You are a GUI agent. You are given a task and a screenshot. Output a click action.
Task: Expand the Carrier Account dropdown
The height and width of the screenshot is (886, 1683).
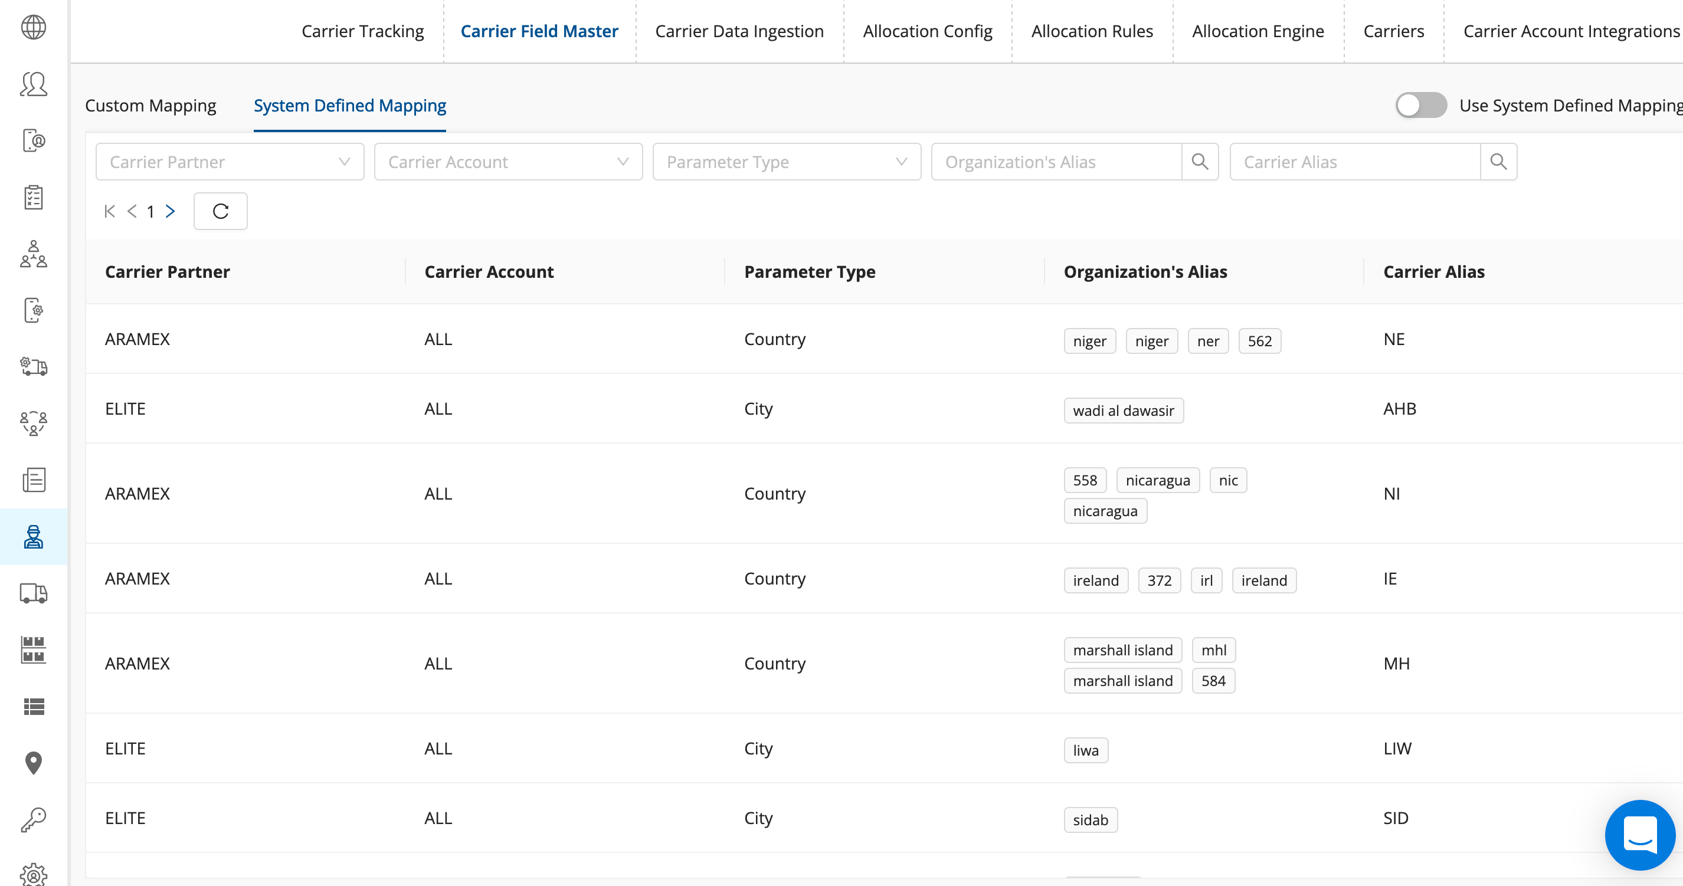click(x=507, y=162)
